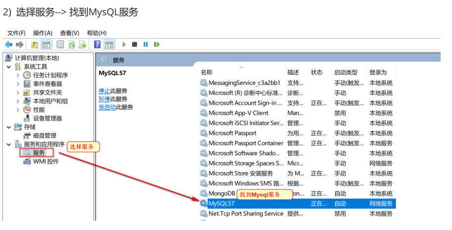Select Microsoft Store 安装服务 row
This screenshot has height=230, width=452.
(x=298, y=173)
